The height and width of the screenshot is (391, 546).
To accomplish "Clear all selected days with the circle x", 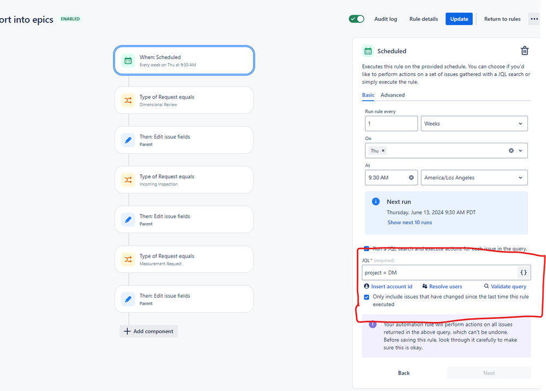I will (511, 150).
